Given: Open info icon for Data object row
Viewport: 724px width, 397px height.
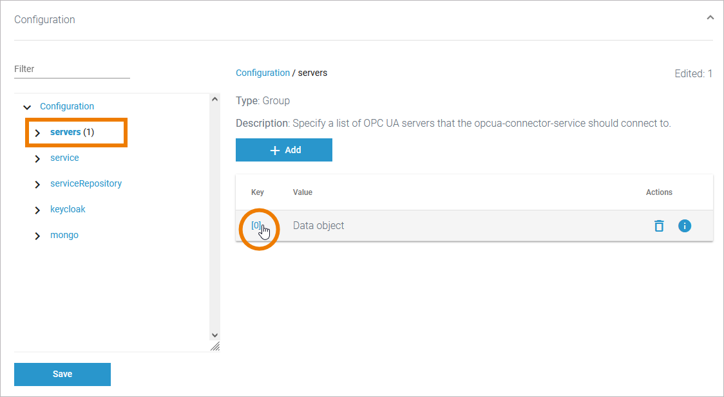Looking at the screenshot, I should coord(685,226).
